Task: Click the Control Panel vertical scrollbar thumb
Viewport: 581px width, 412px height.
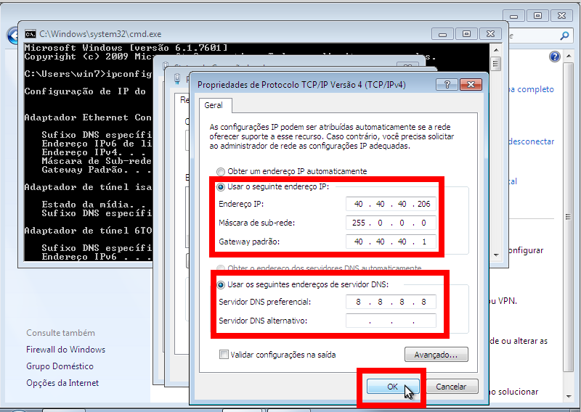Action: point(569,217)
